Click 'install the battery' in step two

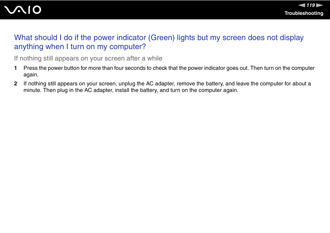click(137, 90)
